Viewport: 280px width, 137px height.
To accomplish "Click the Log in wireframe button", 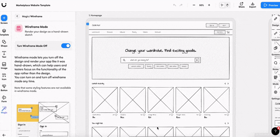I will (x=224, y=25).
